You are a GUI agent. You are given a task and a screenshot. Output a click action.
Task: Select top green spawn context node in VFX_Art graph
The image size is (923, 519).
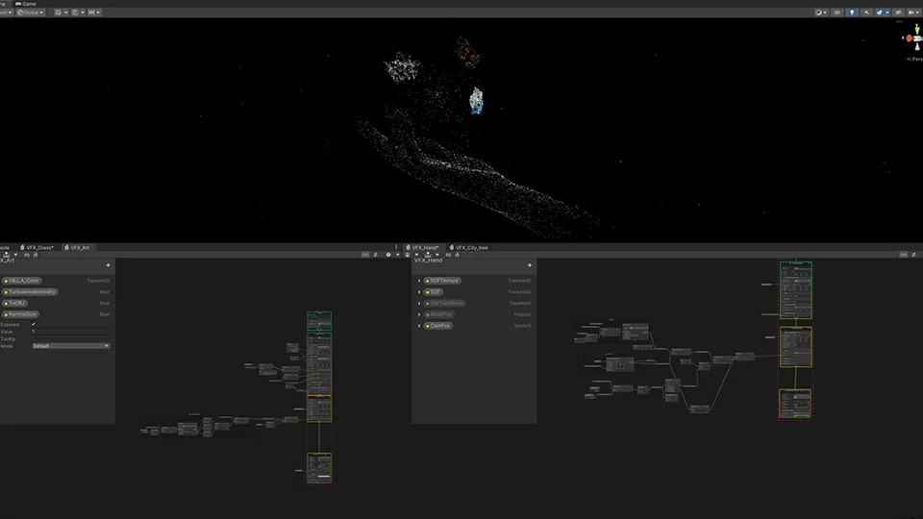(x=319, y=321)
